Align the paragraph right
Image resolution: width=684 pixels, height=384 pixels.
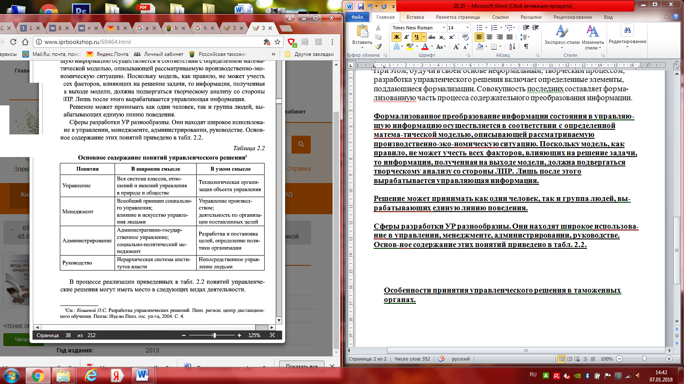click(499, 37)
